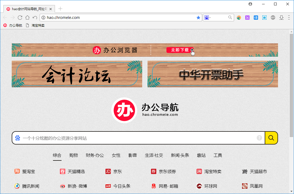Toggle the blue bookmark star

[x=198, y=18]
